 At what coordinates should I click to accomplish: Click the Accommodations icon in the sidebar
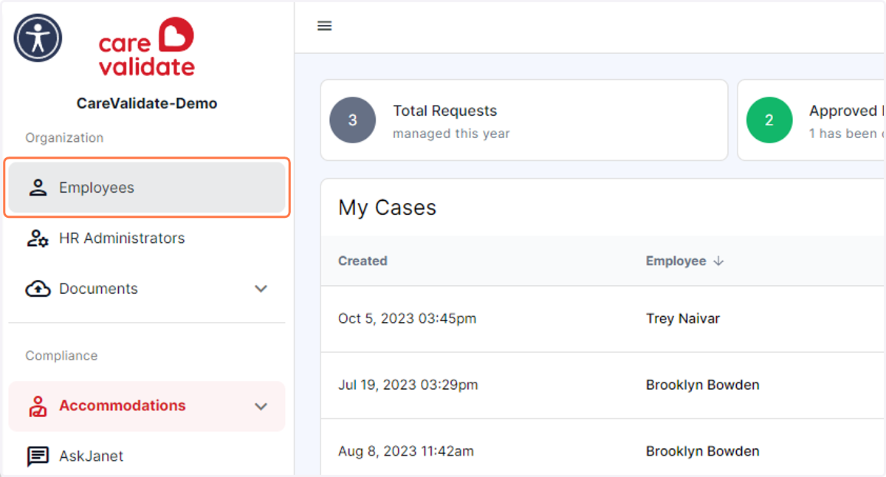tap(38, 406)
